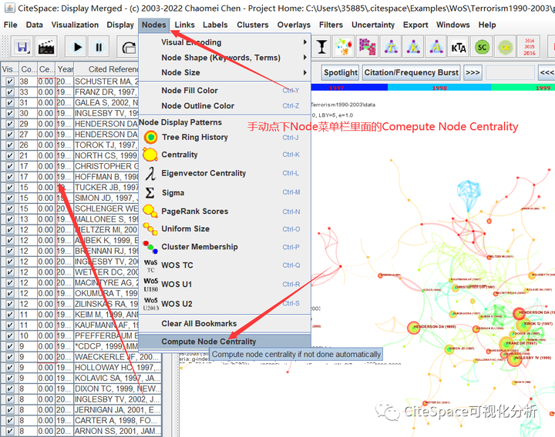Open the Overlays menu
Viewport: 555px width, 437px height.
pyautogui.click(x=294, y=25)
